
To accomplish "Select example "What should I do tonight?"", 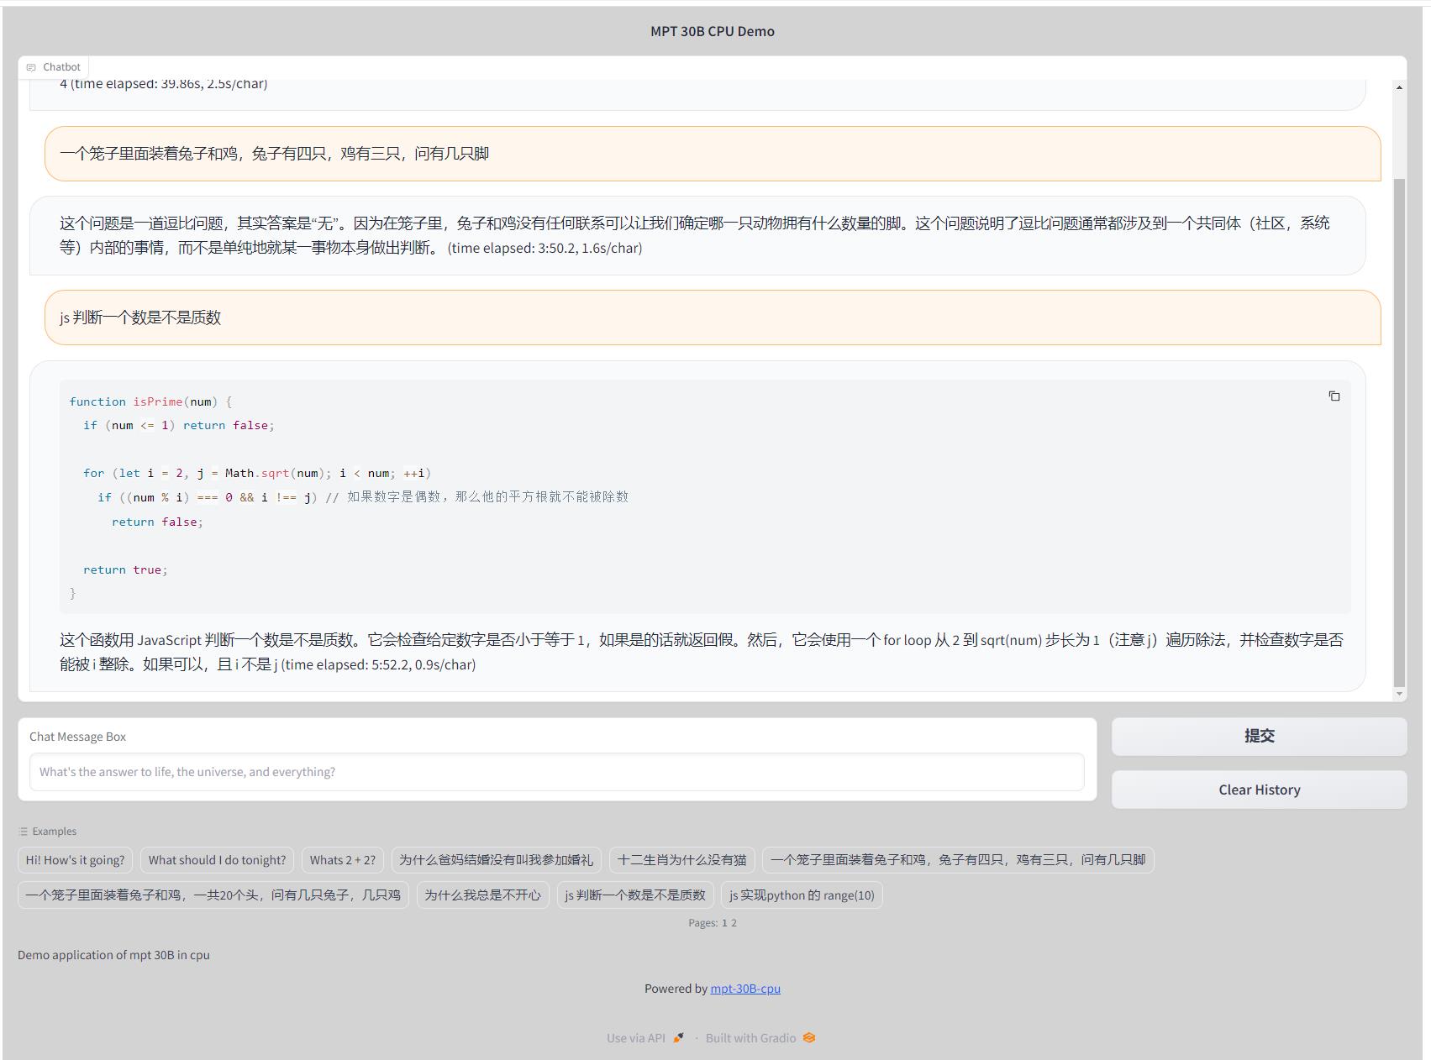I will 217,860.
